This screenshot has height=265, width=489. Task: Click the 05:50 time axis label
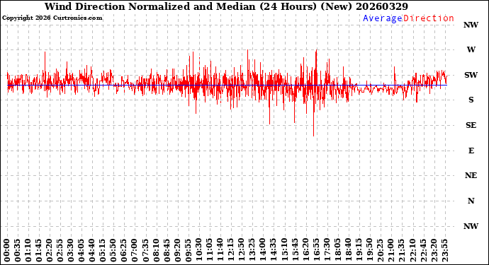[113, 251]
